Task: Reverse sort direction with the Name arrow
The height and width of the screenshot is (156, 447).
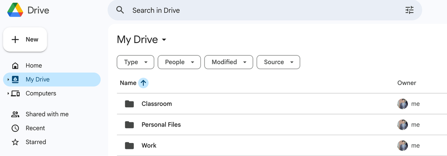Action: pyautogui.click(x=143, y=83)
